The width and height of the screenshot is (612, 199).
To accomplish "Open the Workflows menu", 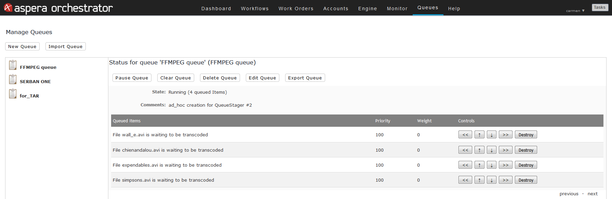I will [255, 9].
